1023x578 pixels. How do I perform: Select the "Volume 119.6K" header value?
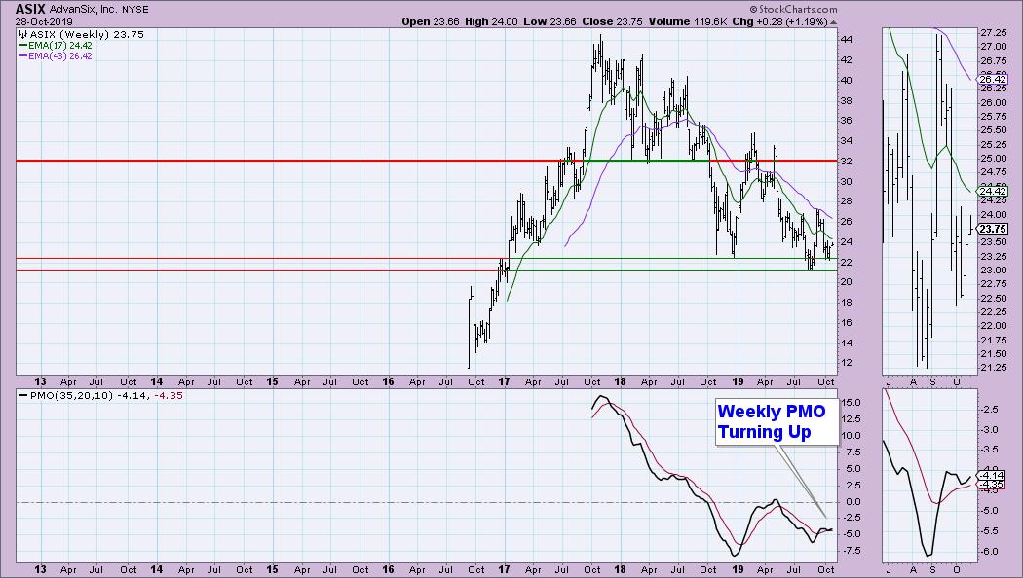point(688,21)
